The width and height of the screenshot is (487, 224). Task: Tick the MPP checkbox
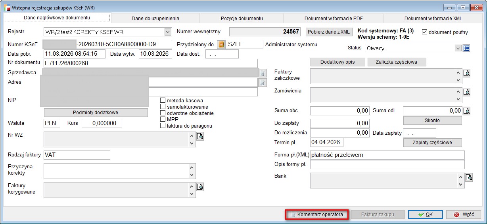163,119
